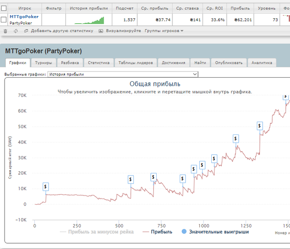The height and width of the screenshot is (249, 290).
Task: Open the Найти tab
Action: point(200,63)
